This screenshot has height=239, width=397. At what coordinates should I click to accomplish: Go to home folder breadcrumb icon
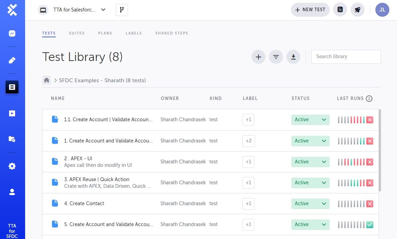[47, 80]
